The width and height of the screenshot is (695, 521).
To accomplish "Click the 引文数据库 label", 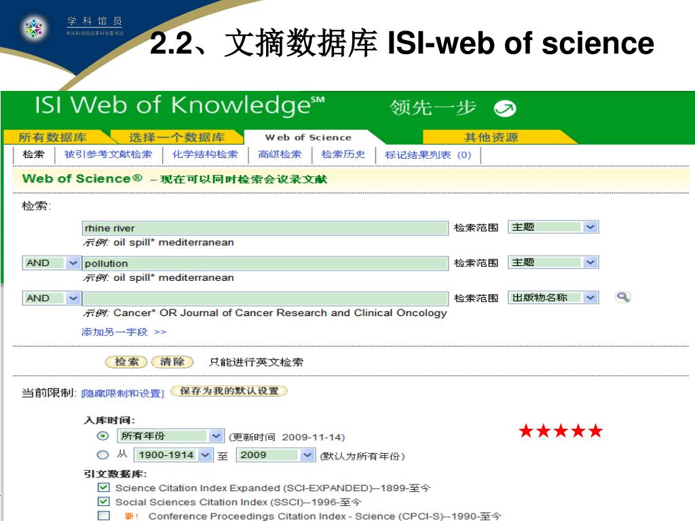I will pyautogui.click(x=115, y=474).
